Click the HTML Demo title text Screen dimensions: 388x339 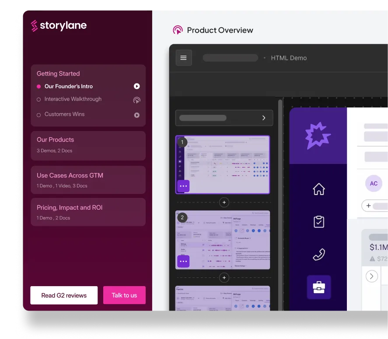point(289,58)
